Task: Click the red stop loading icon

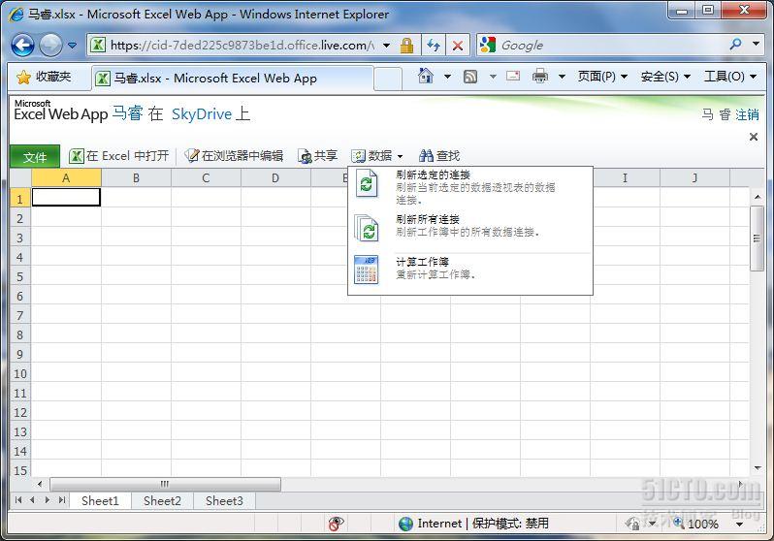Action: click(x=458, y=46)
